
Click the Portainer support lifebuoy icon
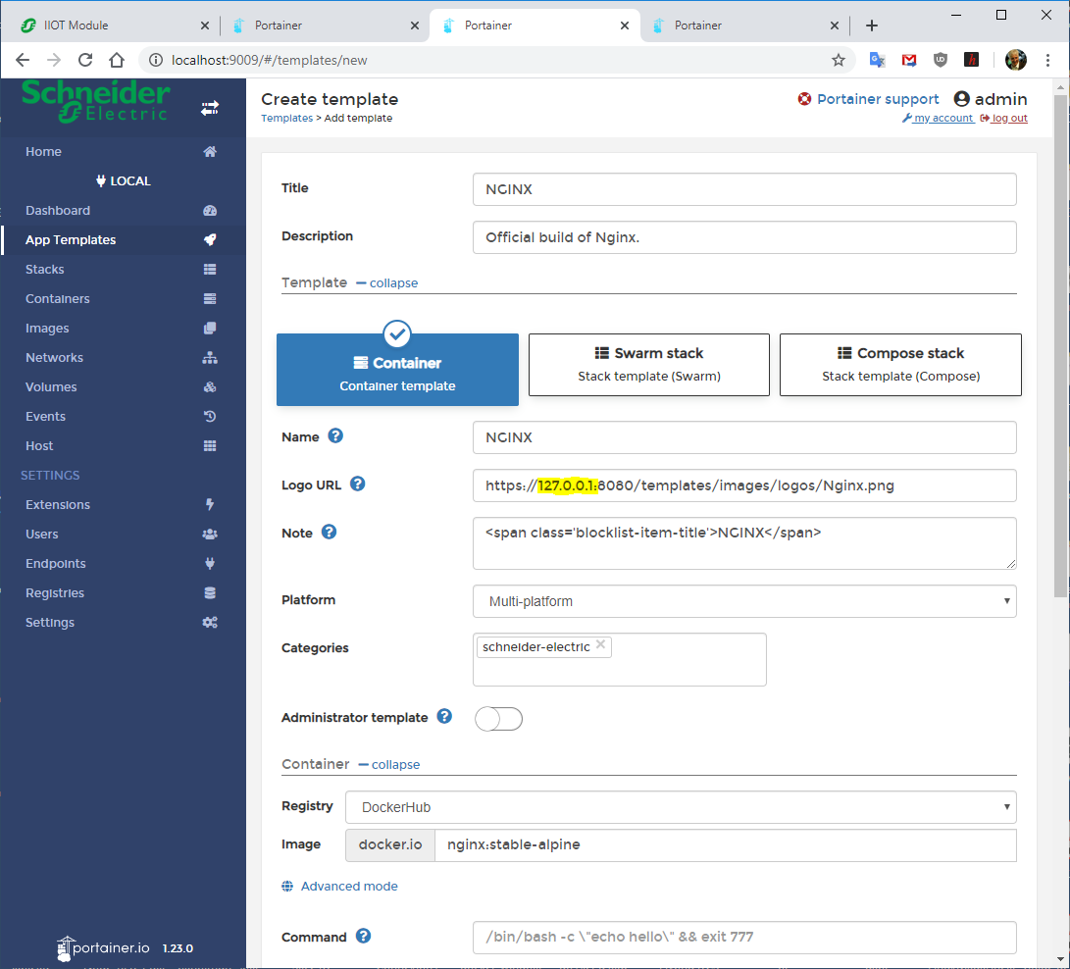(804, 99)
